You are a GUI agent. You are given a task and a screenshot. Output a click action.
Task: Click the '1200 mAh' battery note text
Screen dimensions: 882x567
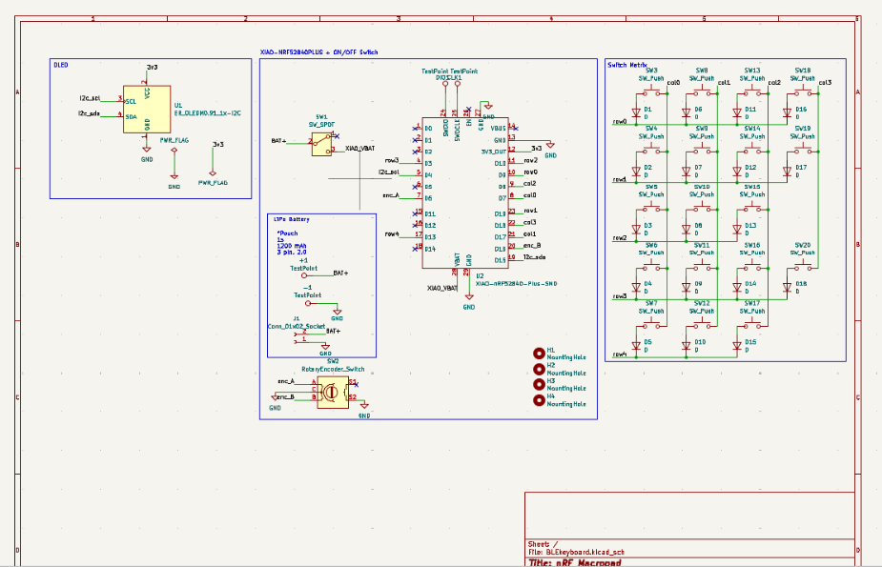(x=292, y=246)
